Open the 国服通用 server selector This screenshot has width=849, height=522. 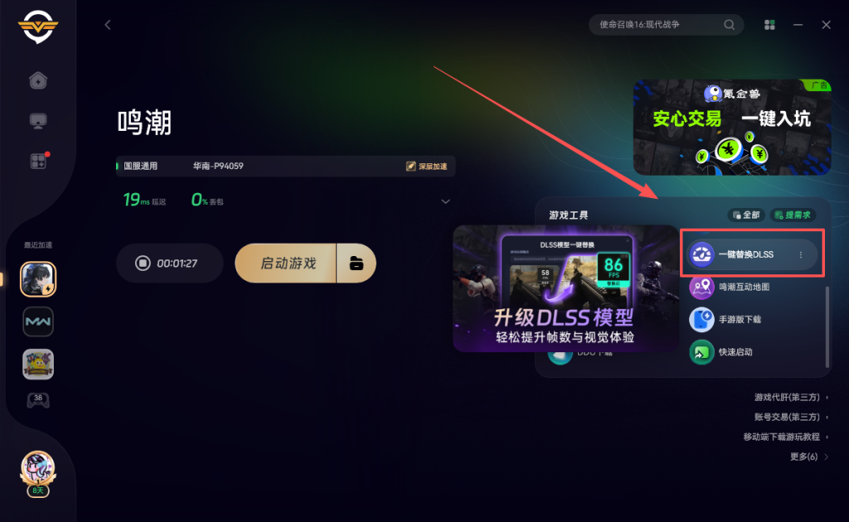coord(140,166)
